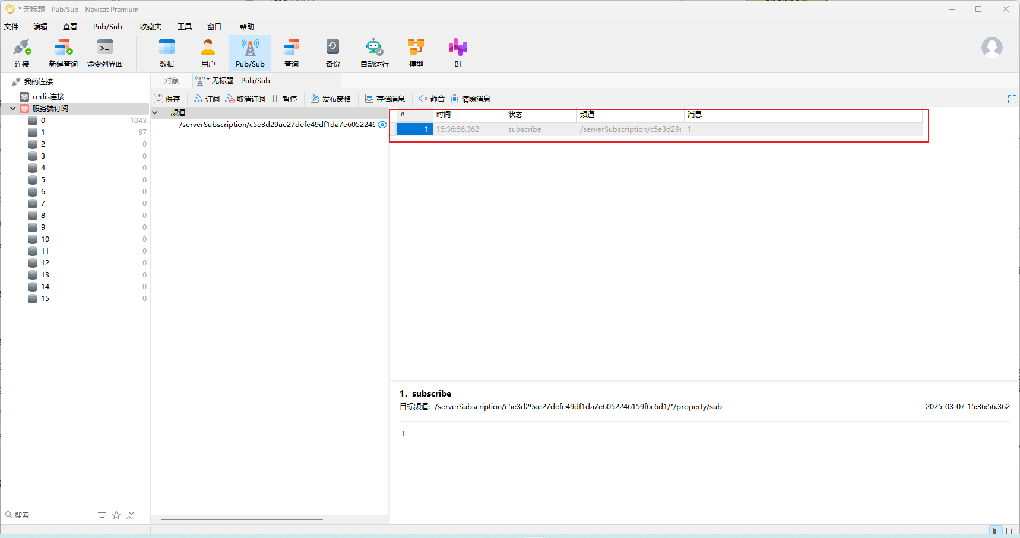This screenshot has width=1020, height=538.
Task: Open the Pub/Sub menu
Action: coord(107,27)
